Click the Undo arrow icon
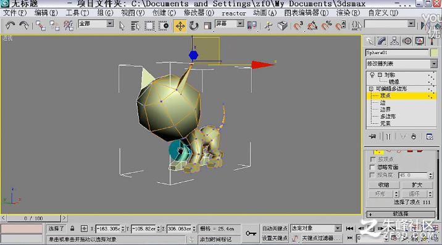 10,26
